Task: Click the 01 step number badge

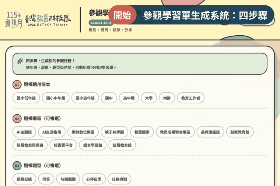Action: [17, 85]
